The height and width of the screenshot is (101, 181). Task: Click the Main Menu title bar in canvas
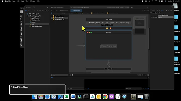(109, 19)
